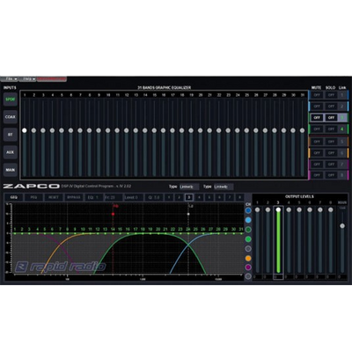Image resolution: width=352 pixels, height=352 pixels.
Task: Open the Help dropdown menu
Action: 29,79
